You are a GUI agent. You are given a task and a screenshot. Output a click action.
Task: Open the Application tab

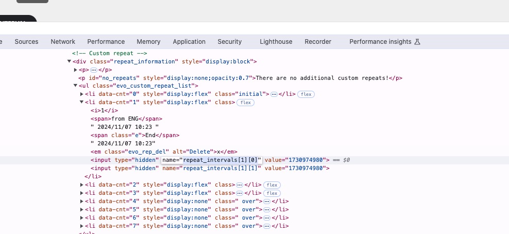(189, 42)
